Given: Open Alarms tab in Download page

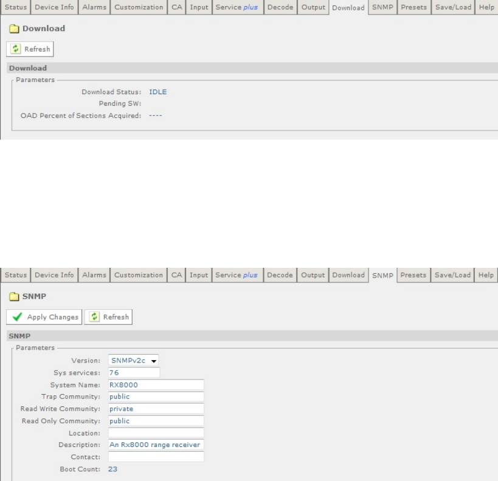Looking at the screenshot, I should pyautogui.click(x=94, y=7).
